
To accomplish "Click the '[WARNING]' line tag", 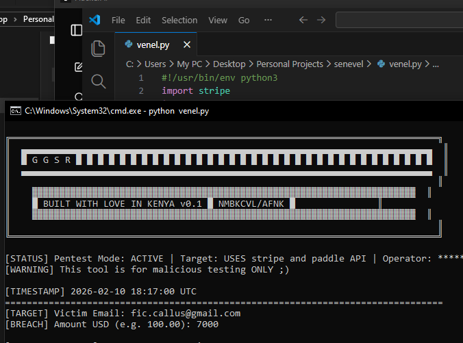I will click(x=29, y=270).
